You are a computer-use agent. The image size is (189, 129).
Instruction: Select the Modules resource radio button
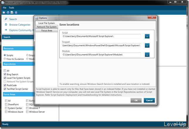(27, 59)
